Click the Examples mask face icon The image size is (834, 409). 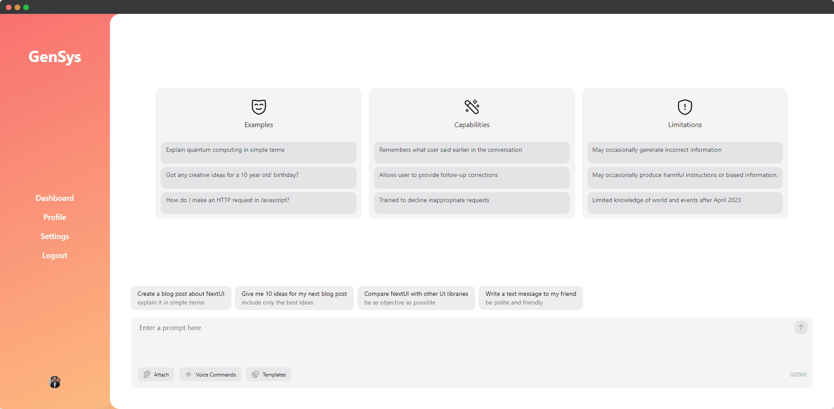coord(258,107)
